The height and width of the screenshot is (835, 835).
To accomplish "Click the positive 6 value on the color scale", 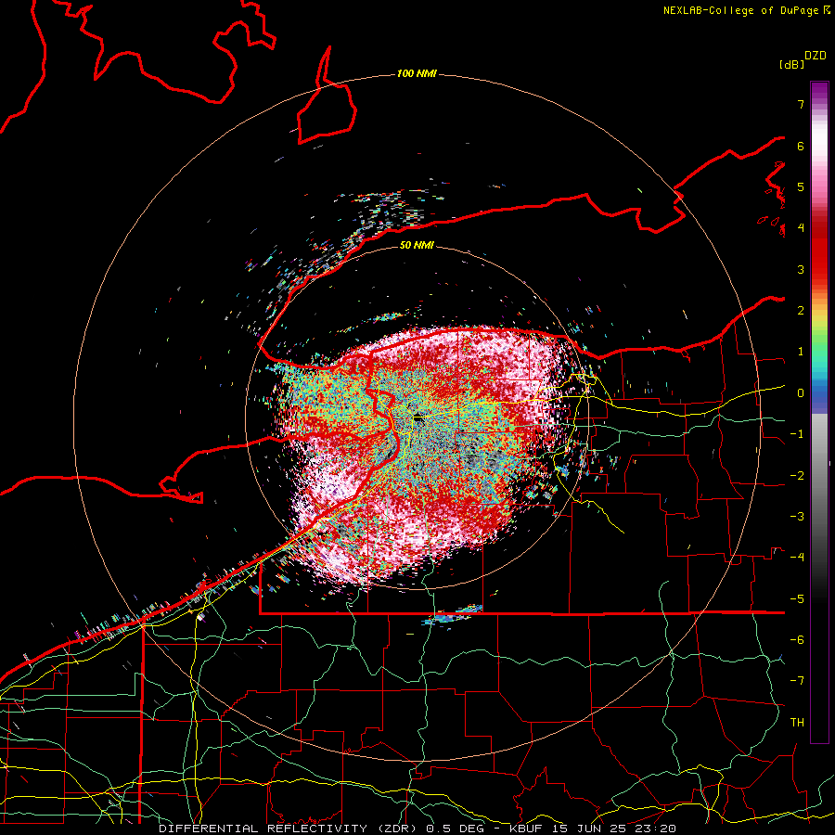I will coord(801,146).
